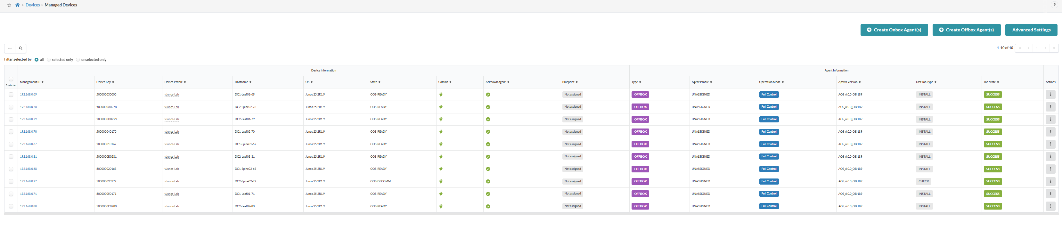This screenshot has height=232, width=1062.
Task: Click comms plug icon for DC1-Leaf01-69
Action: pos(441,95)
